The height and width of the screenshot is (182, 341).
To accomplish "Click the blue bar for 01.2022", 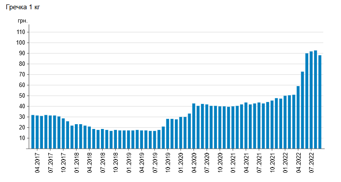I will coord(285,122).
